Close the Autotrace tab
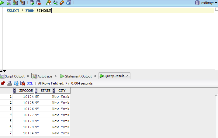The image size is (218, 138). [x=56, y=76]
